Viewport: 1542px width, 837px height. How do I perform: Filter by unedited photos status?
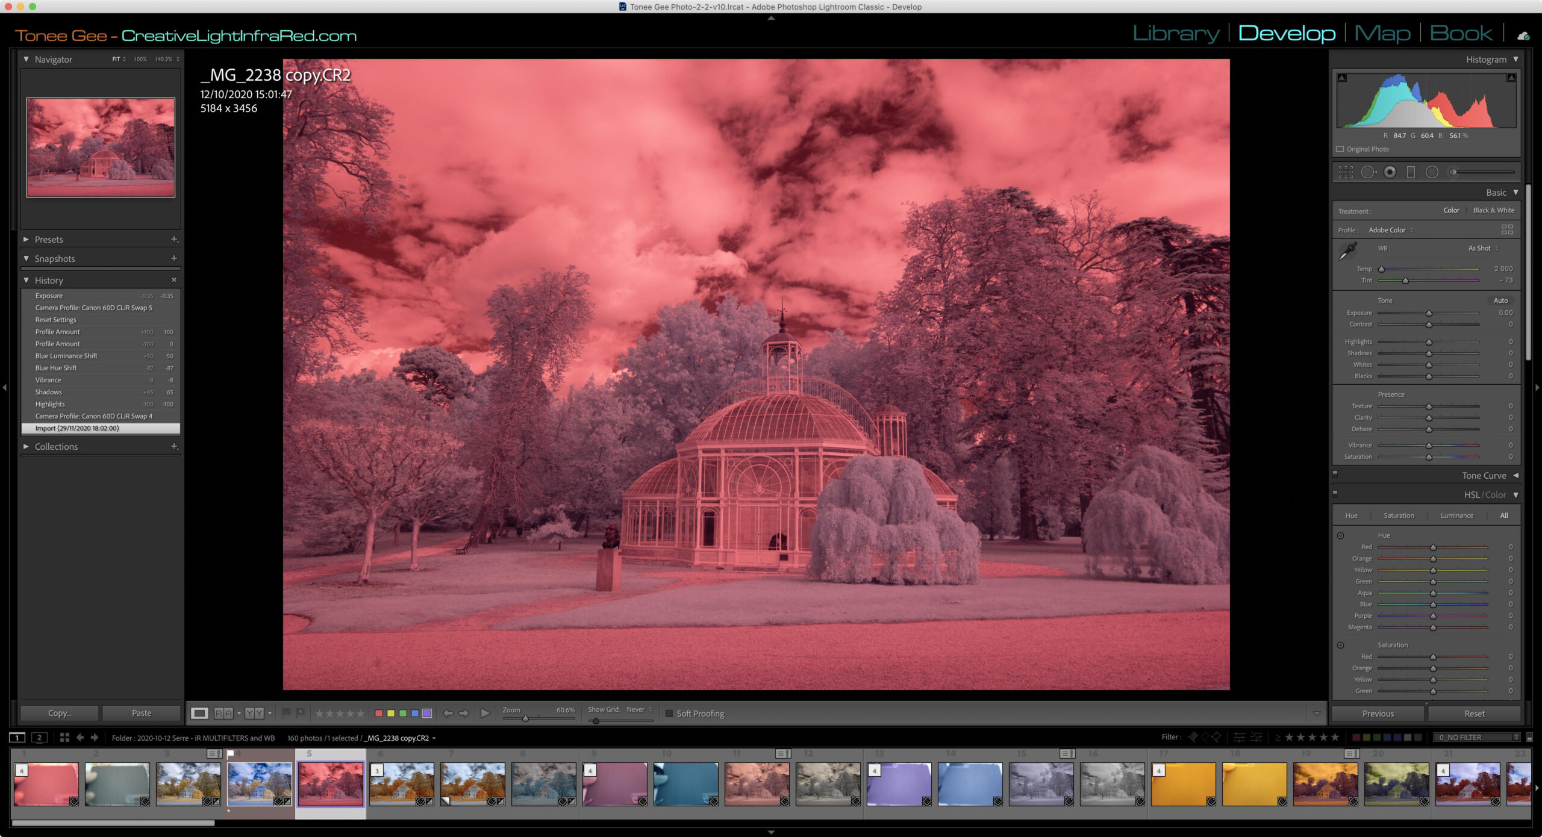click(1256, 738)
